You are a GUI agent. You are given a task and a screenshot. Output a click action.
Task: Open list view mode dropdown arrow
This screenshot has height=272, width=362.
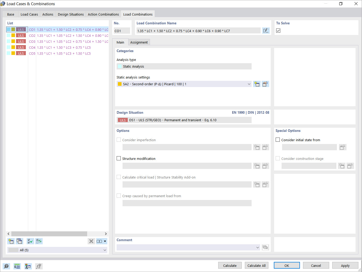105,241
